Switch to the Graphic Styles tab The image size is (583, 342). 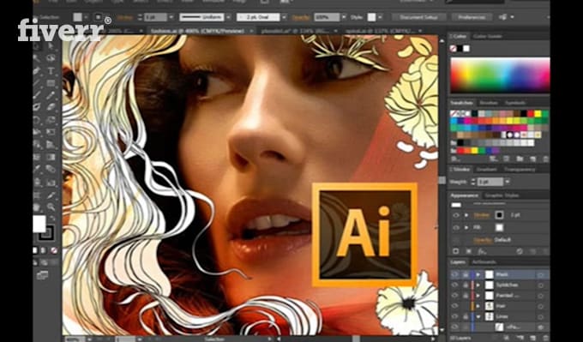[x=502, y=195]
